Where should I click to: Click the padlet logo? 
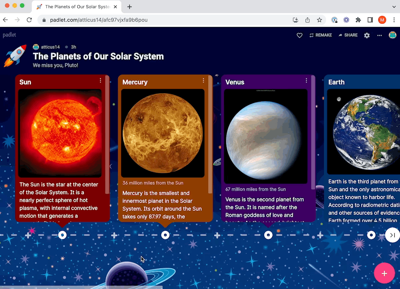click(x=9, y=35)
